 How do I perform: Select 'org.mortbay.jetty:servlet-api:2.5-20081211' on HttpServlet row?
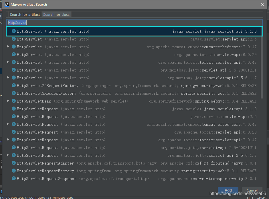pyautogui.click(x=208, y=70)
